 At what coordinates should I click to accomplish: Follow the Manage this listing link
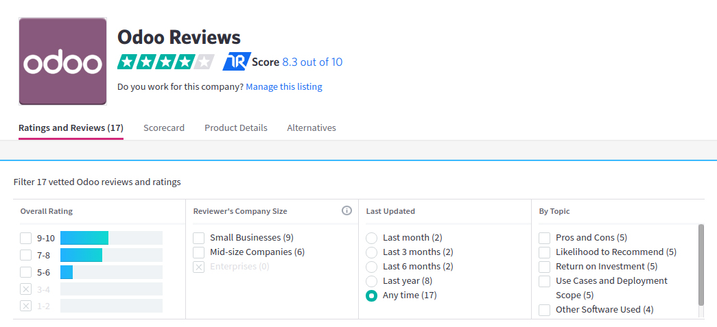[x=284, y=86]
